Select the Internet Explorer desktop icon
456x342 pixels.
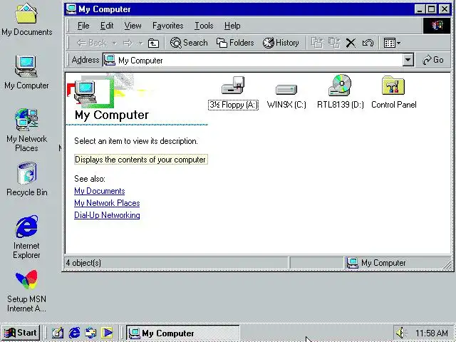click(x=26, y=237)
